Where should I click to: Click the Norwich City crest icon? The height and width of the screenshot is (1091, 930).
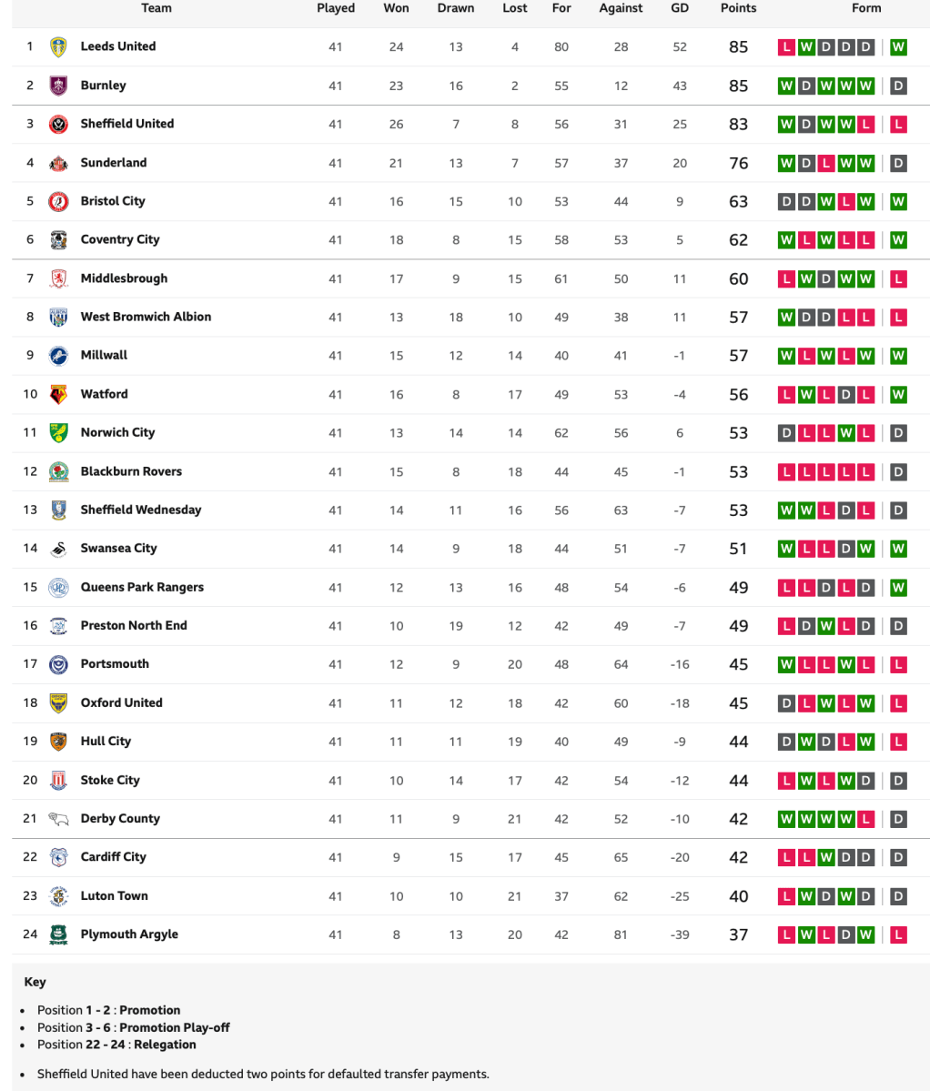click(x=58, y=433)
